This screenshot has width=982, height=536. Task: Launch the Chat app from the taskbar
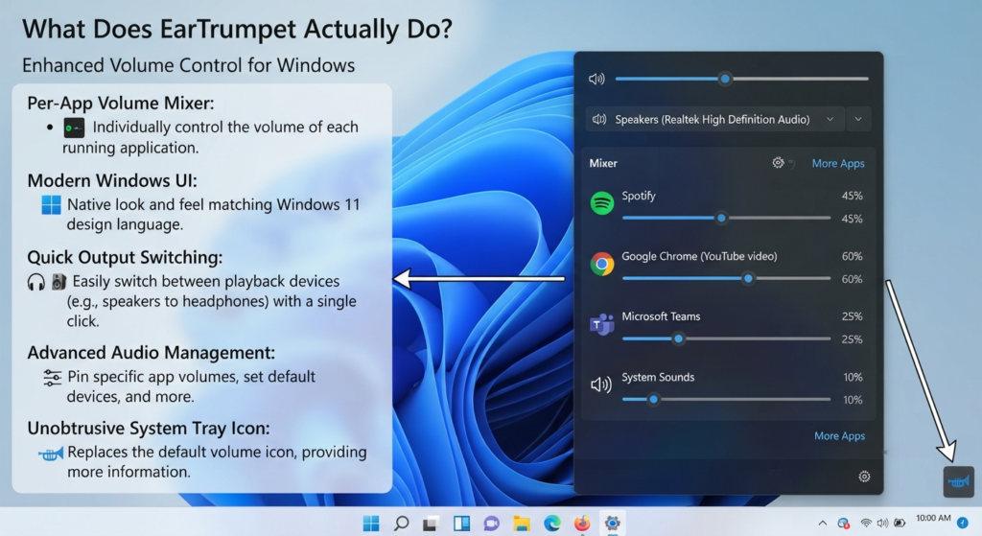pos(492,523)
